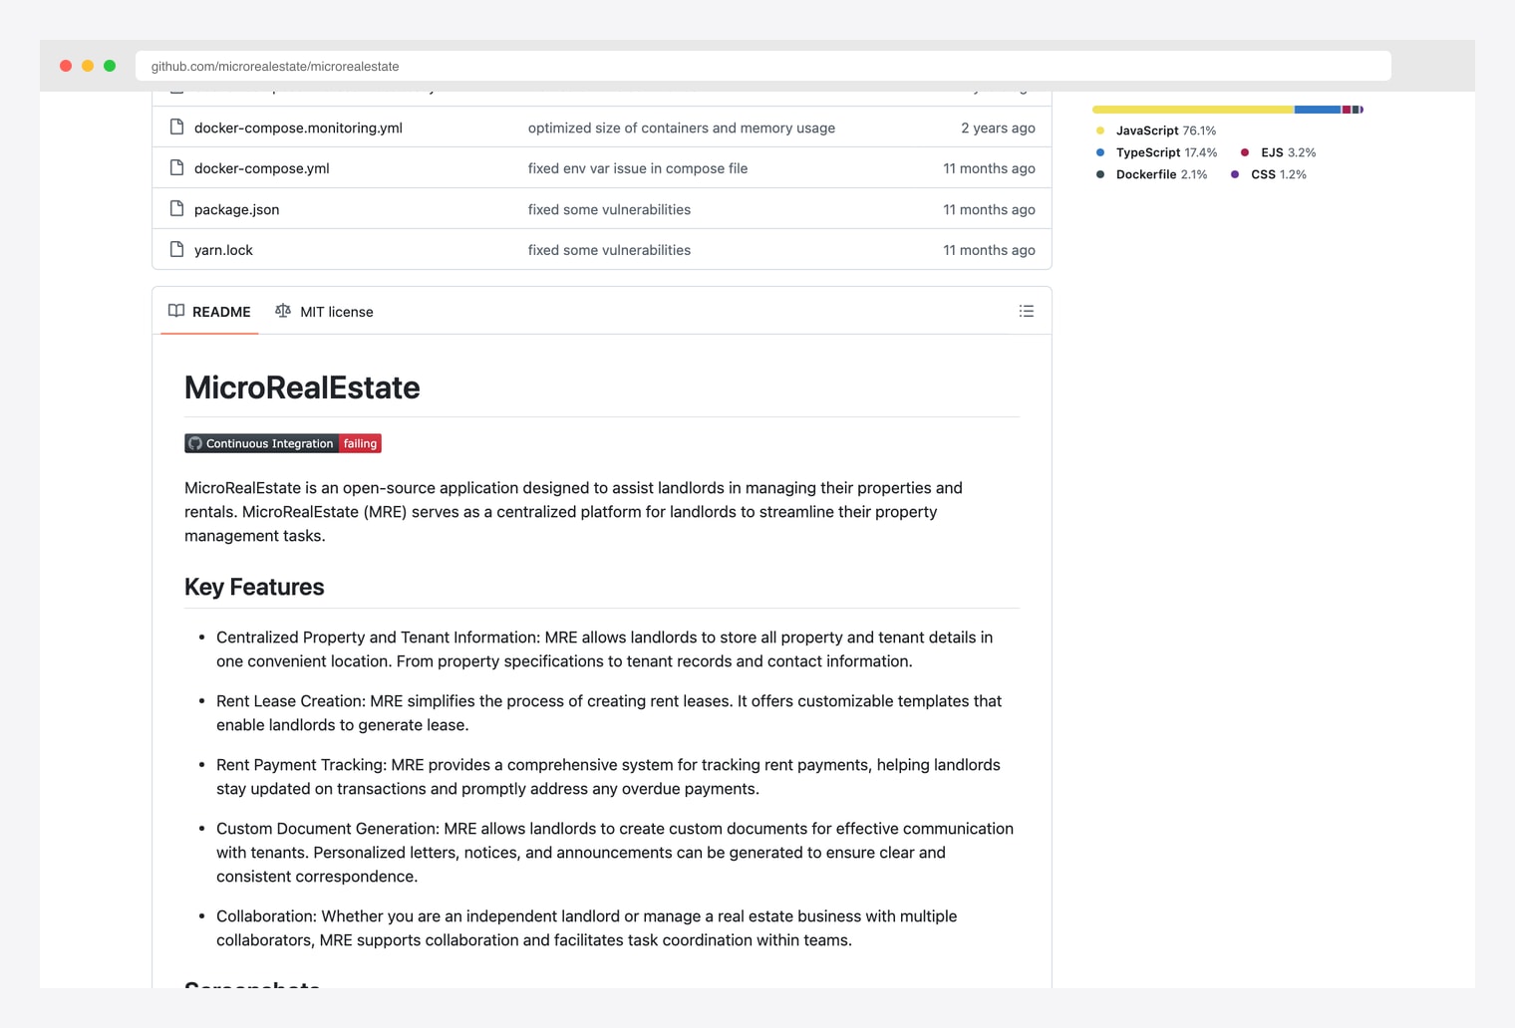Click docker-compose.yml '11 months ago' timestamp
Image resolution: width=1515 pixels, height=1028 pixels.
(989, 168)
